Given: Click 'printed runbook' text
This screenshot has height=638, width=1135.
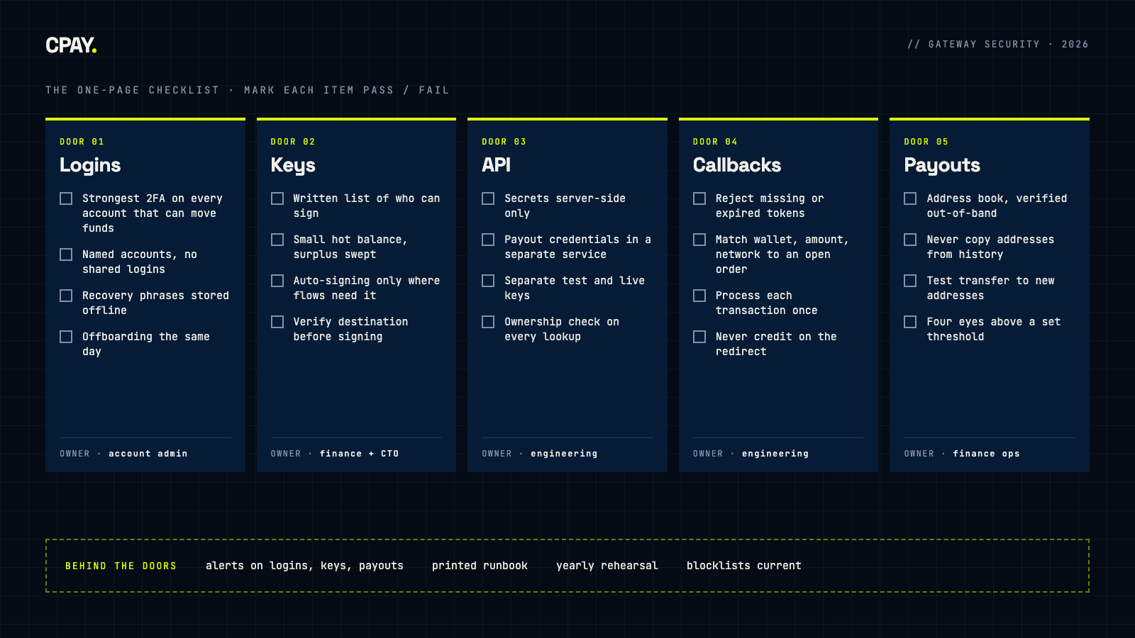Looking at the screenshot, I should point(480,566).
